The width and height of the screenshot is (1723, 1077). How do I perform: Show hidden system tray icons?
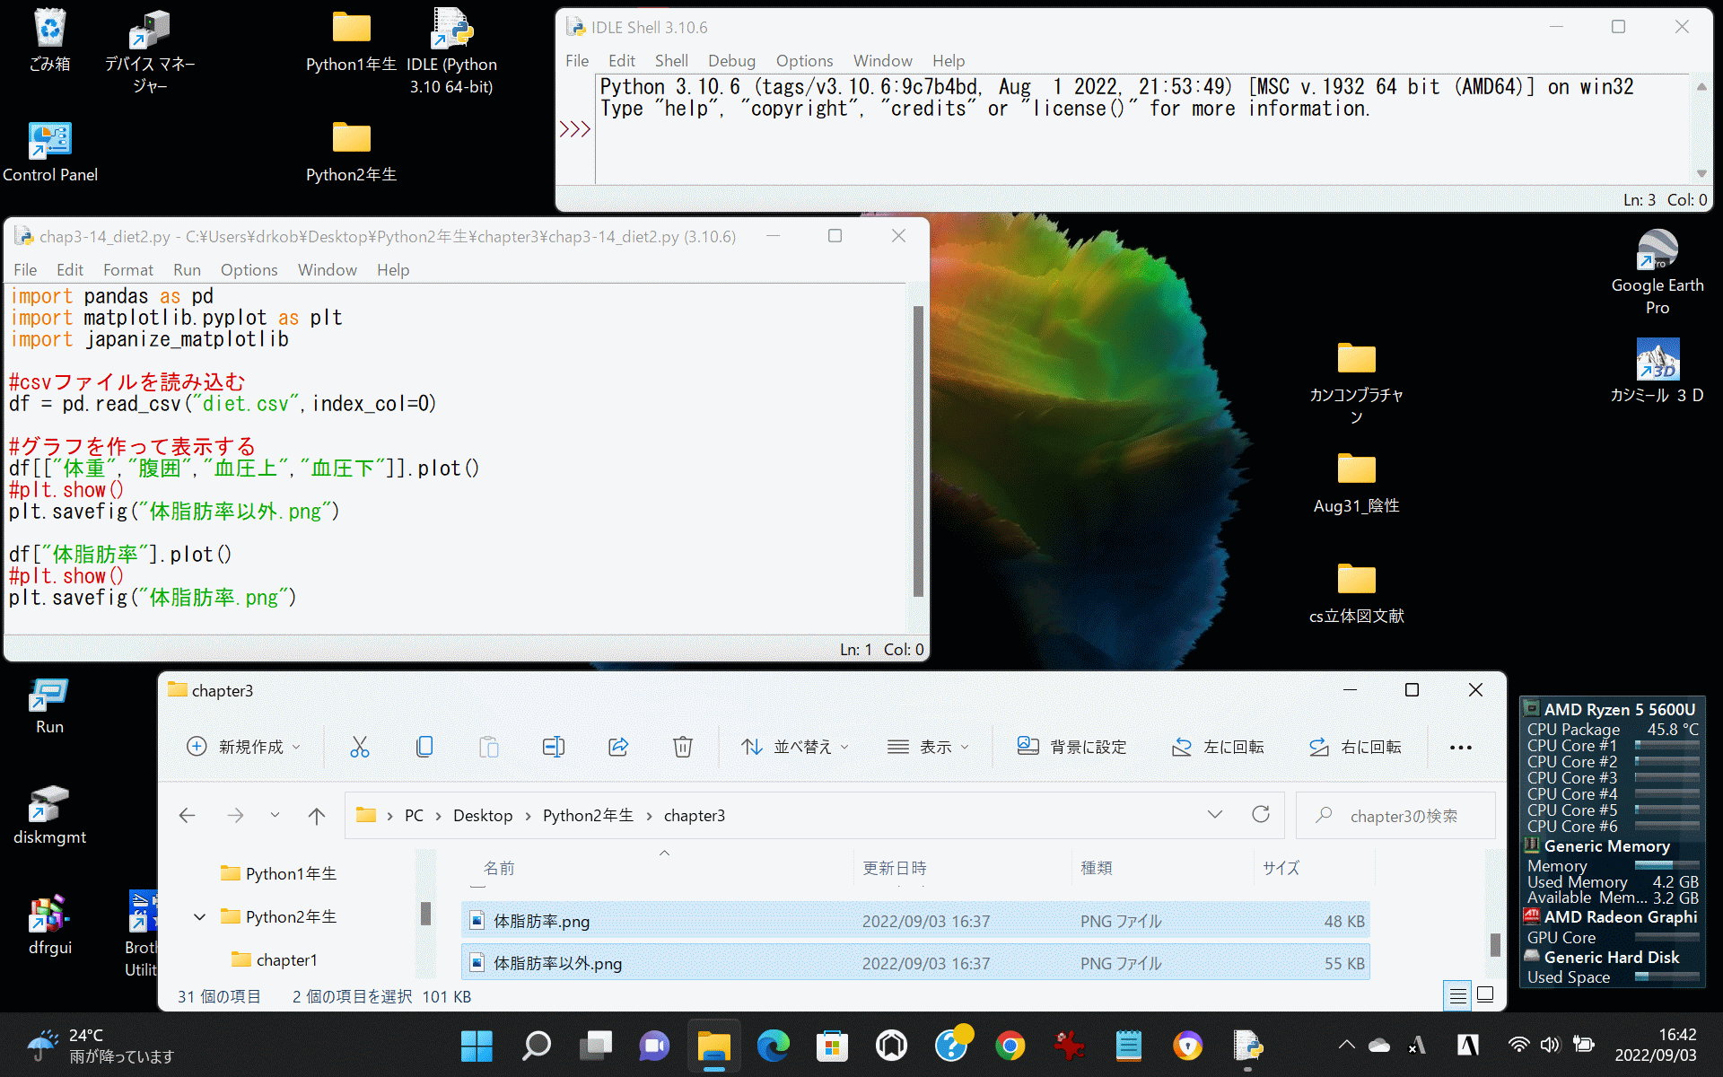click(x=1346, y=1045)
